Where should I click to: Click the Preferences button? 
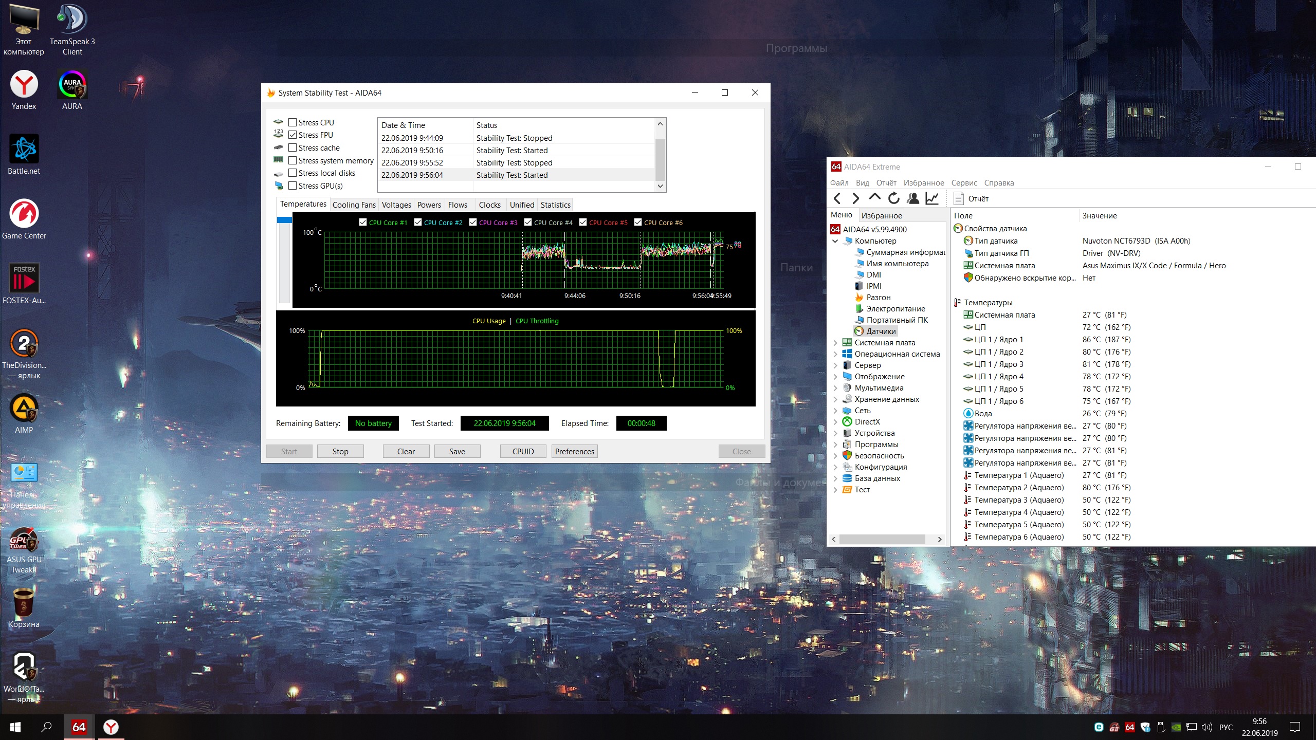pyautogui.click(x=574, y=451)
